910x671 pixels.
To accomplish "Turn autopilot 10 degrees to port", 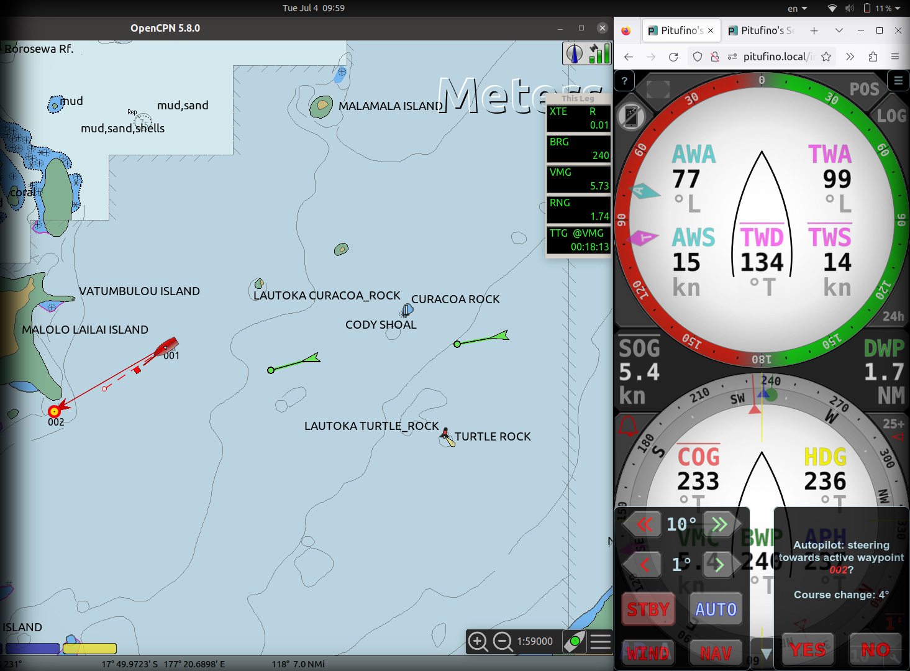I will [x=642, y=524].
